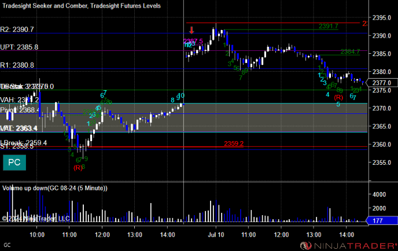This screenshot has height=251, width=398.
Task: Click the red (R) marker below 11:00 low
Action: [78, 168]
